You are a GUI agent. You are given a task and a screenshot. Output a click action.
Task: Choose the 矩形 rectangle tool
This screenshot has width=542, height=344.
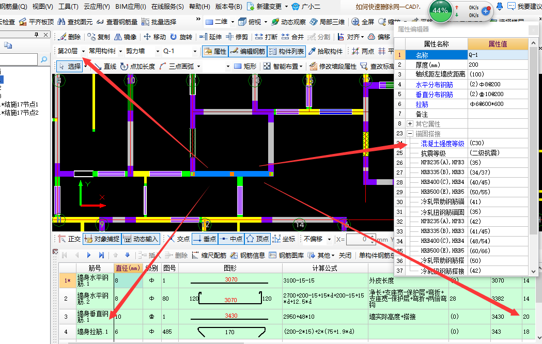coord(245,66)
